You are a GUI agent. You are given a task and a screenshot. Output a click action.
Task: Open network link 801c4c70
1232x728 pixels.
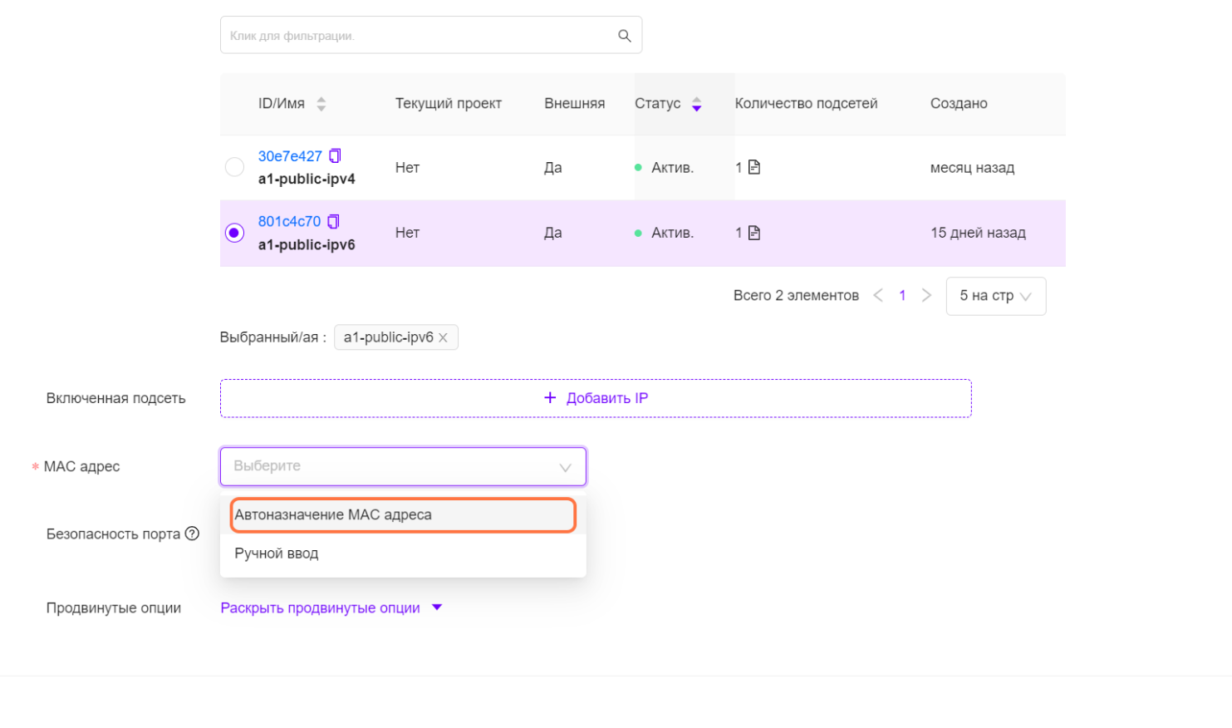click(289, 221)
